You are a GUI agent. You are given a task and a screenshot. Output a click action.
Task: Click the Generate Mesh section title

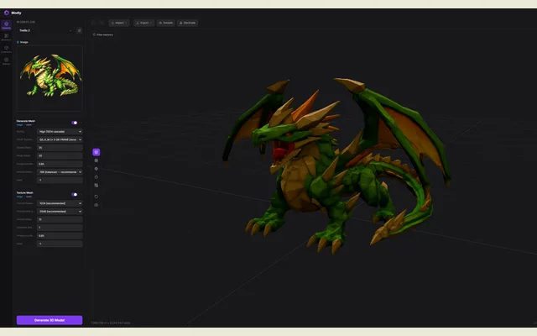(26, 121)
